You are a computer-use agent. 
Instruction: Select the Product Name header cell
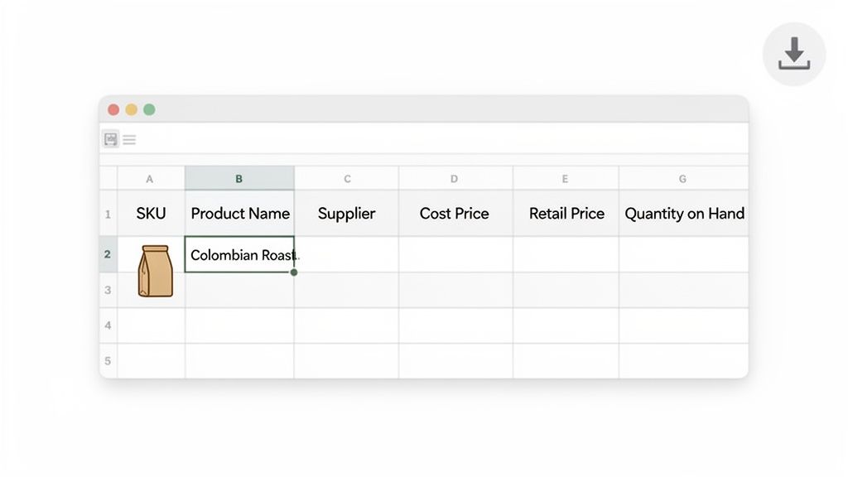click(x=239, y=213)
